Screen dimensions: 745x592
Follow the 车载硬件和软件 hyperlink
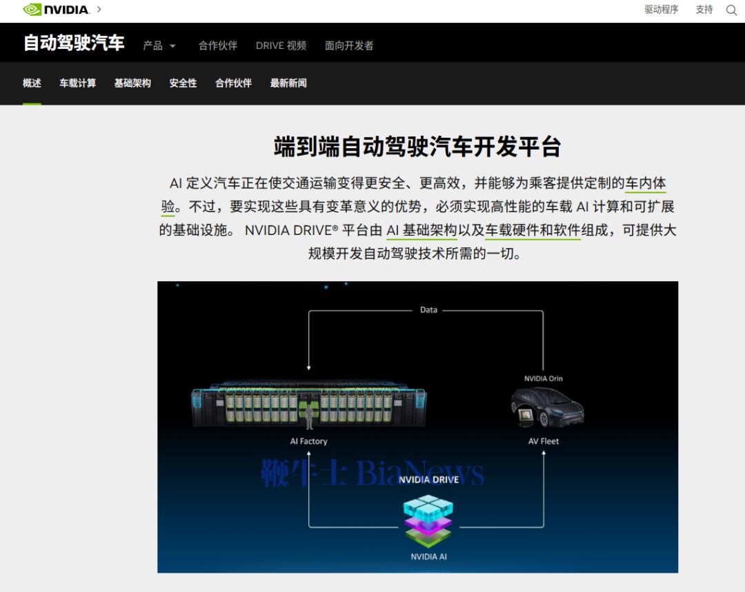point(533,230)
